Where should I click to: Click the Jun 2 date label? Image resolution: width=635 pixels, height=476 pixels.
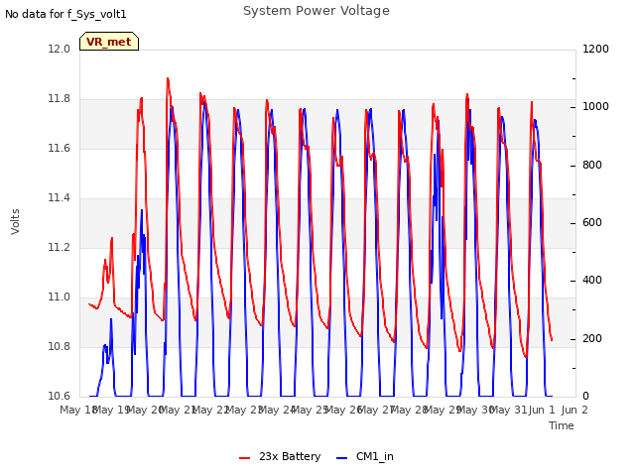click(x=574, y=410)
